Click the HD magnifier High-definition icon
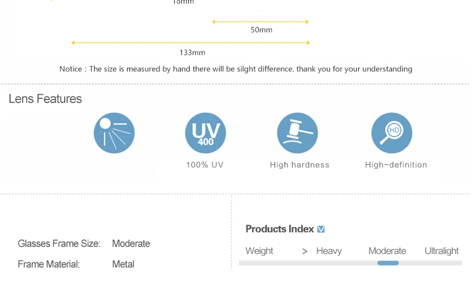473x284 pixels. tap(392, 133)
